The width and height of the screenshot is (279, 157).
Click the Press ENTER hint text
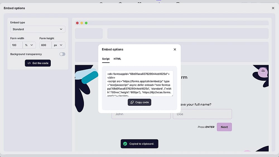[206, 127]
